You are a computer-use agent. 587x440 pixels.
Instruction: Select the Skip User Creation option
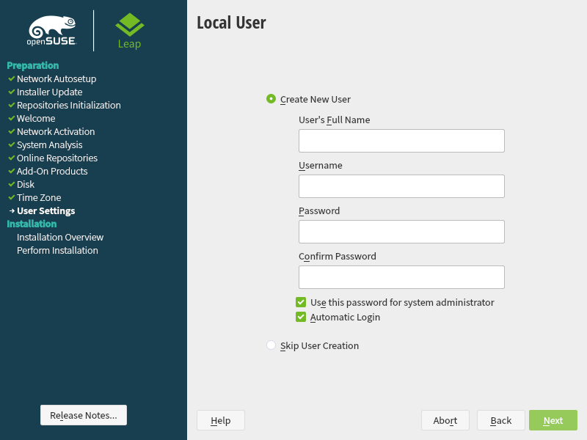271,345
